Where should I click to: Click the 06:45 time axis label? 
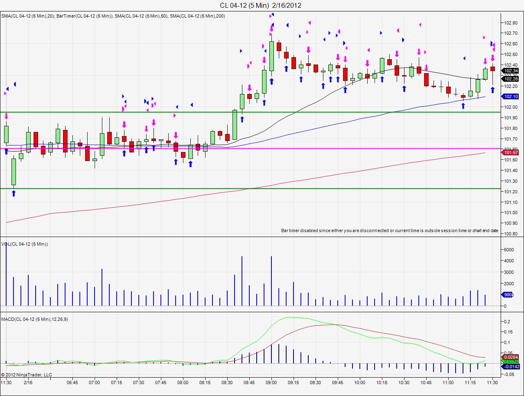pyautogui.click(x=72, y=383)
